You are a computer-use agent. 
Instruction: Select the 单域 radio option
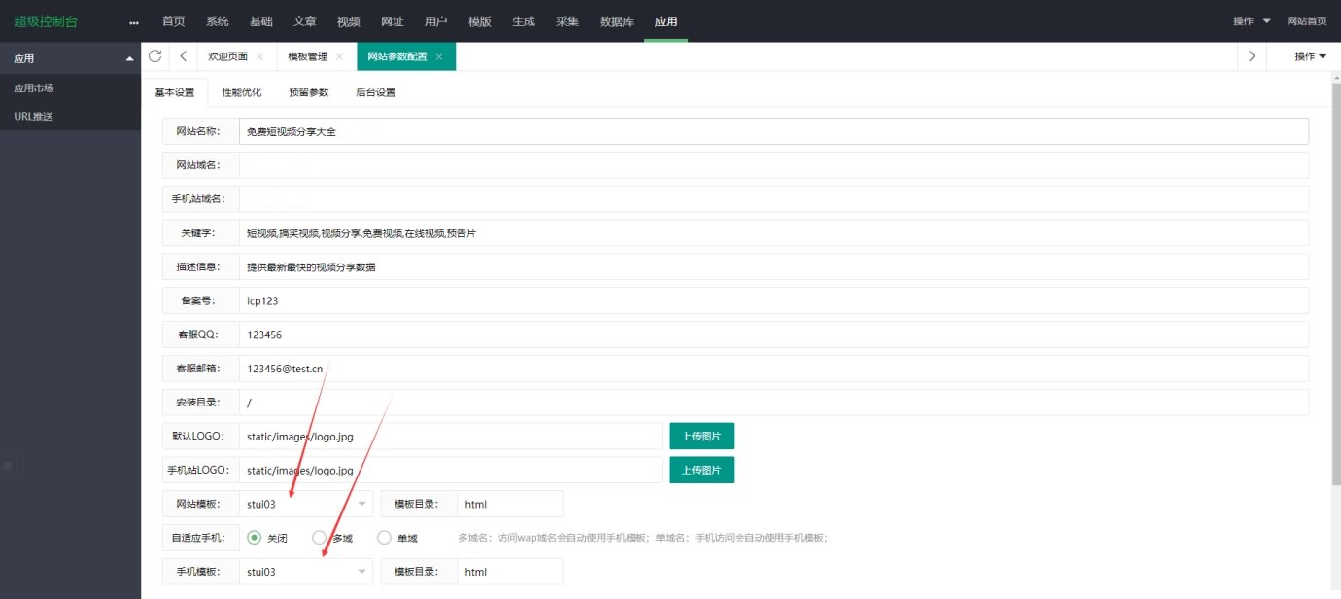384,538
